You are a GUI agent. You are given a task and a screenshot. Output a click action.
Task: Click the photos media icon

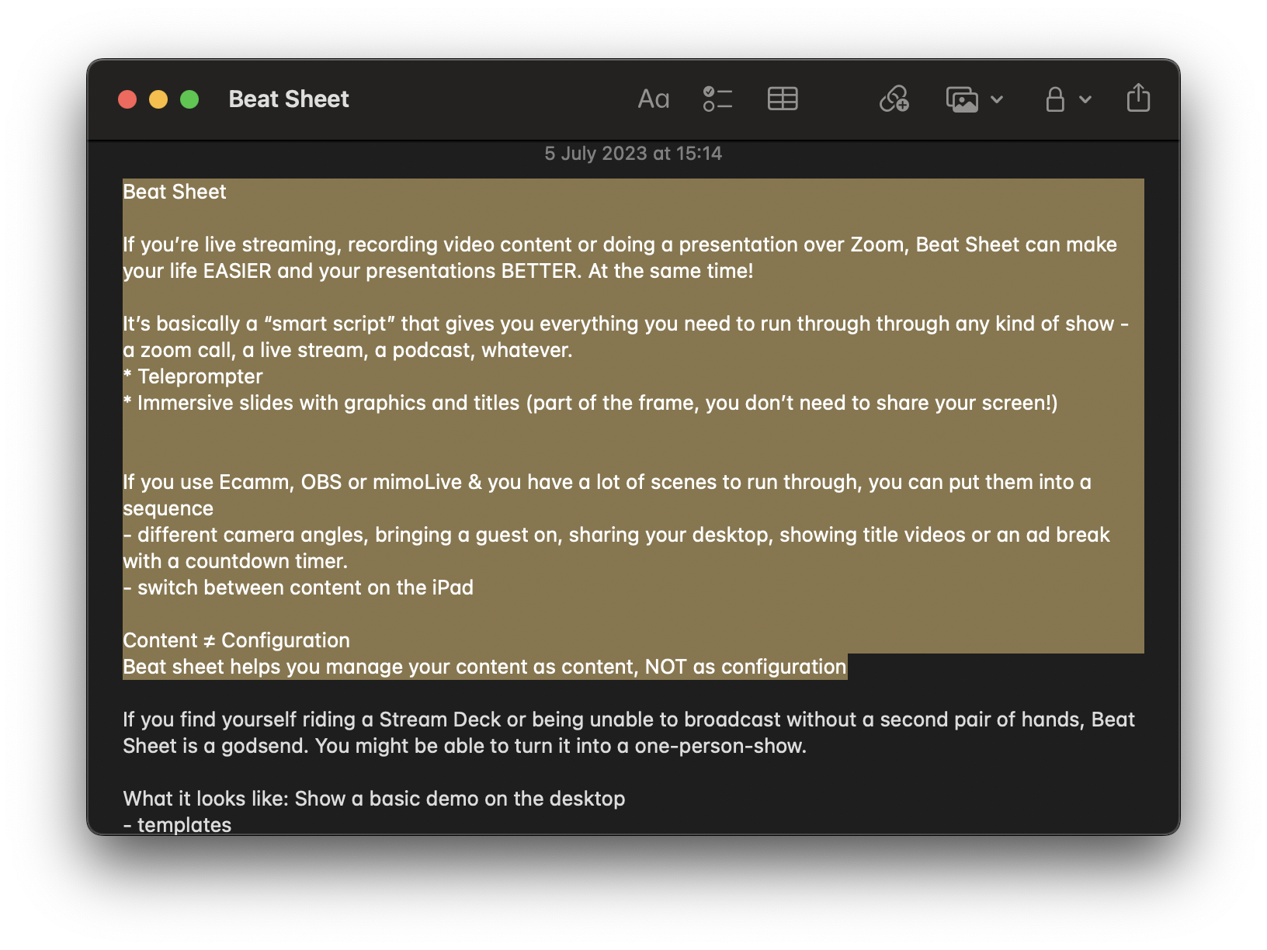click(x=962, y=99)
